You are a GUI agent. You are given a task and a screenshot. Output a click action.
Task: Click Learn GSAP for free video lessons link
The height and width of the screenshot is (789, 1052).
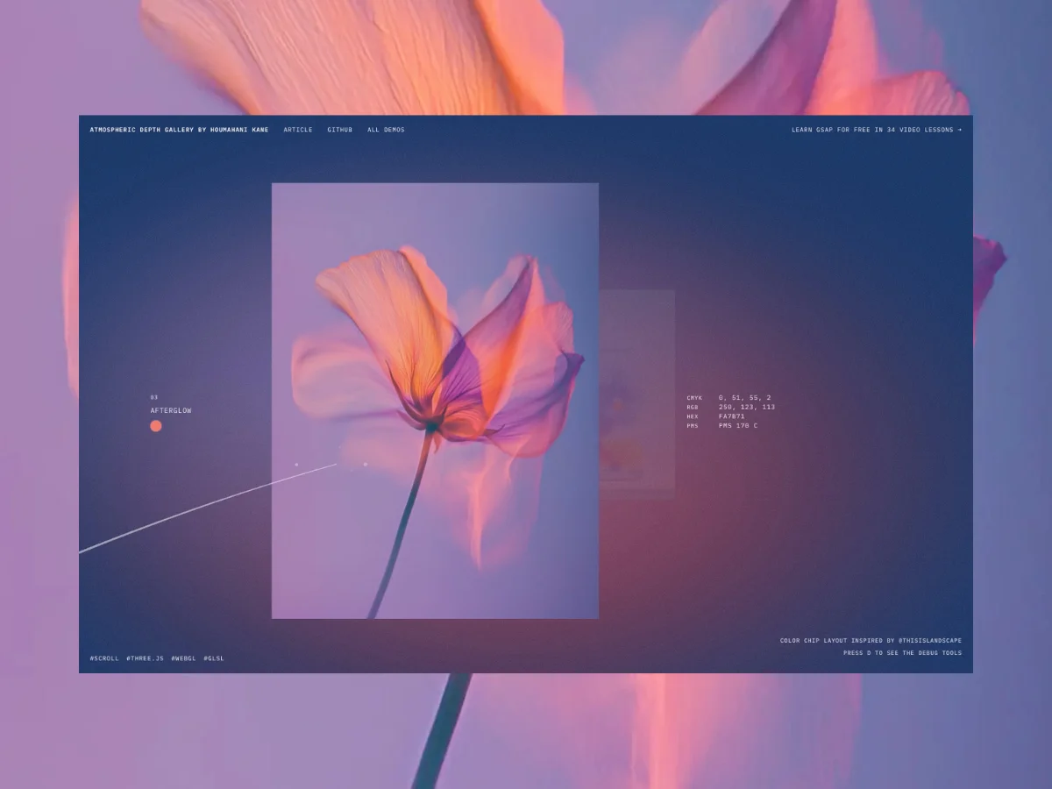(x=876, y=130)
